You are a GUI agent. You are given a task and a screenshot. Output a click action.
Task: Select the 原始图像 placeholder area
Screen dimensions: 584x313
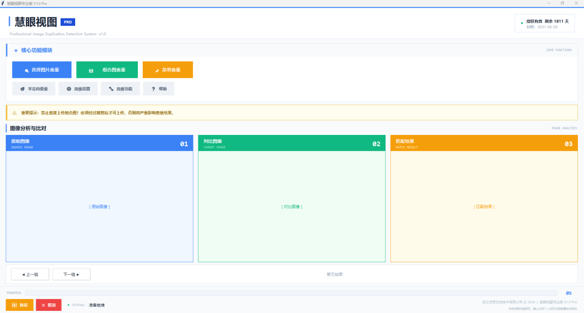coord(99,206)
